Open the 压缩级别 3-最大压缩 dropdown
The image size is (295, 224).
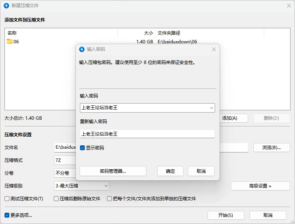click(82, 186)
